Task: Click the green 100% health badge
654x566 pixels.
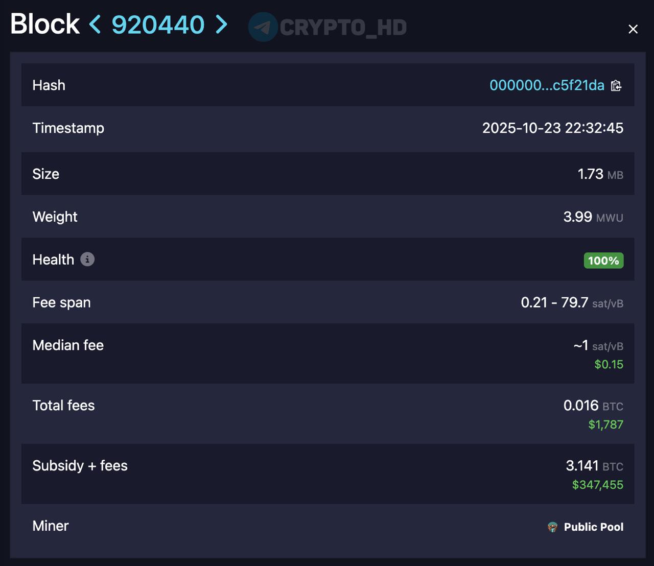Action: (603, 261)
